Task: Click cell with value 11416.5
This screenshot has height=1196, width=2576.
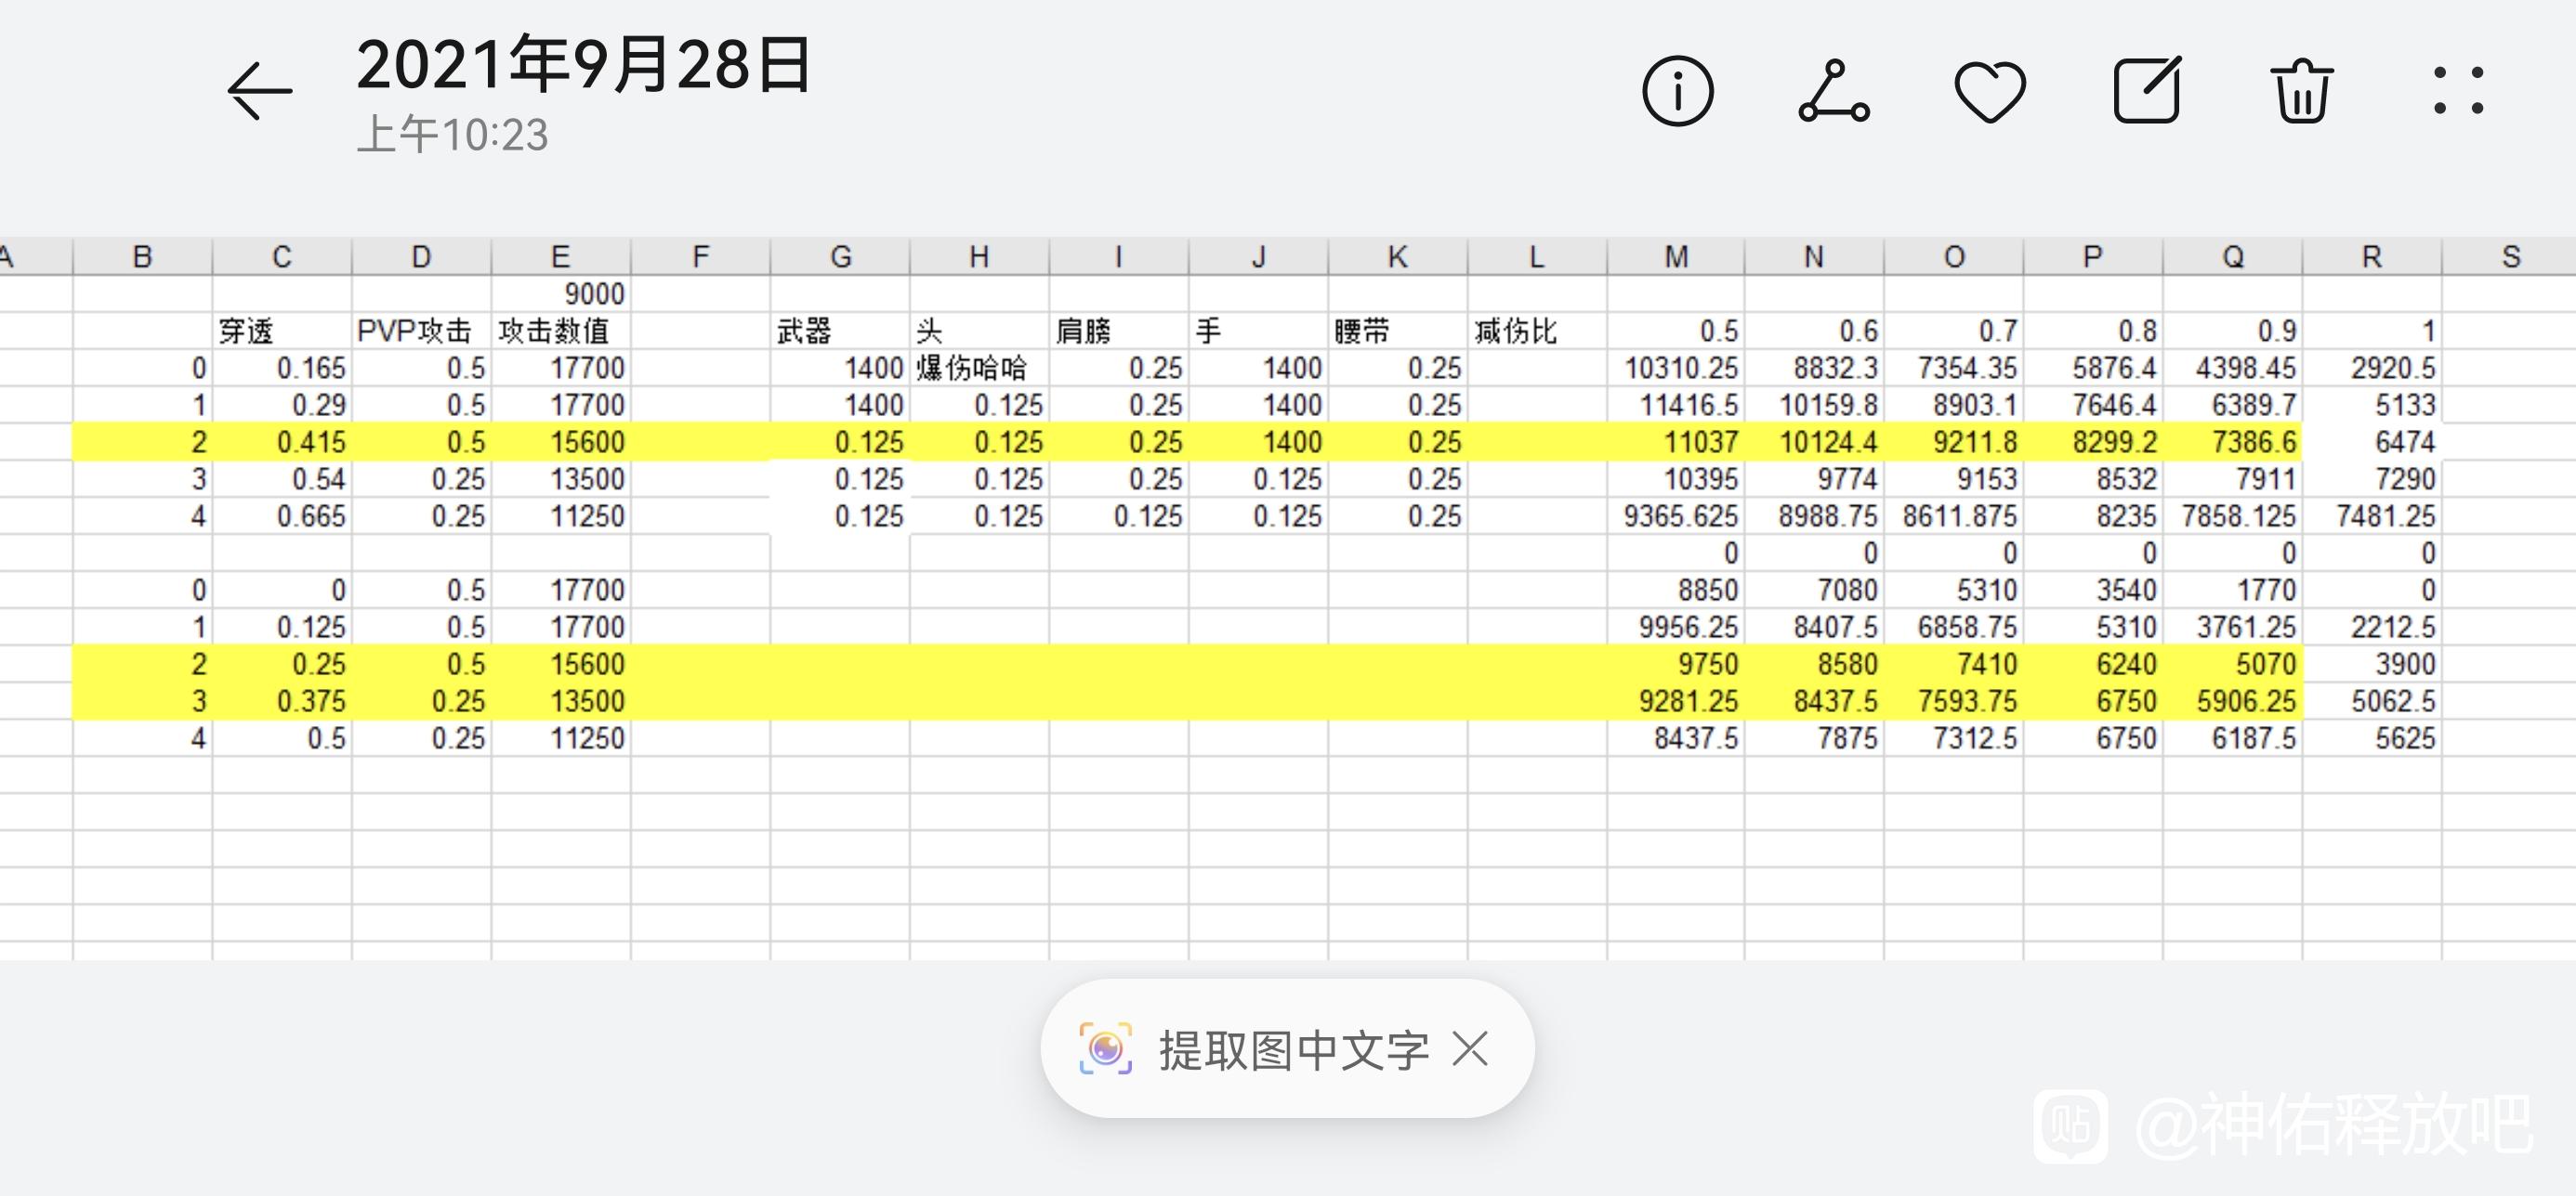Action: 1676,405
